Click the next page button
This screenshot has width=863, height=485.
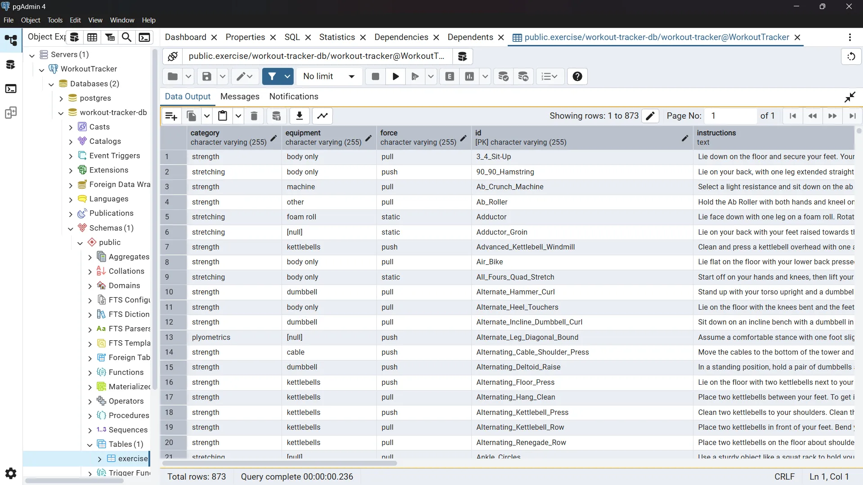click(832, 116)
